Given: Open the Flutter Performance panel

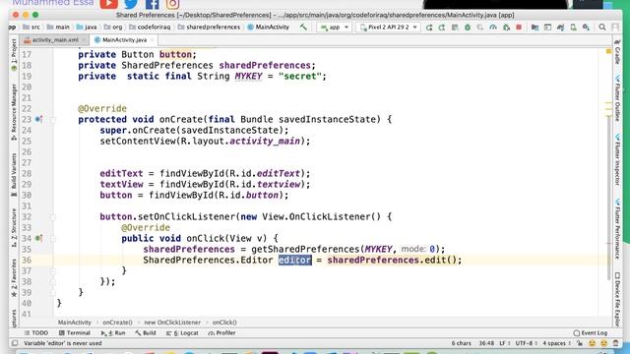Looking at the screenshot, I should 617,229.
